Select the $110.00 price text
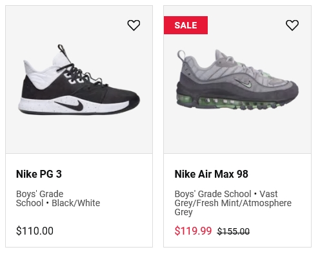Image resolution: width=320 pixels, height=254 pixels. pos(35,231)
